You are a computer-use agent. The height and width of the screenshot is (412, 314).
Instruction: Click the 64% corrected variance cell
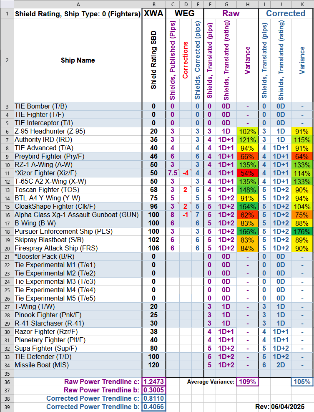pyautogui.click(x=302, y=157)
